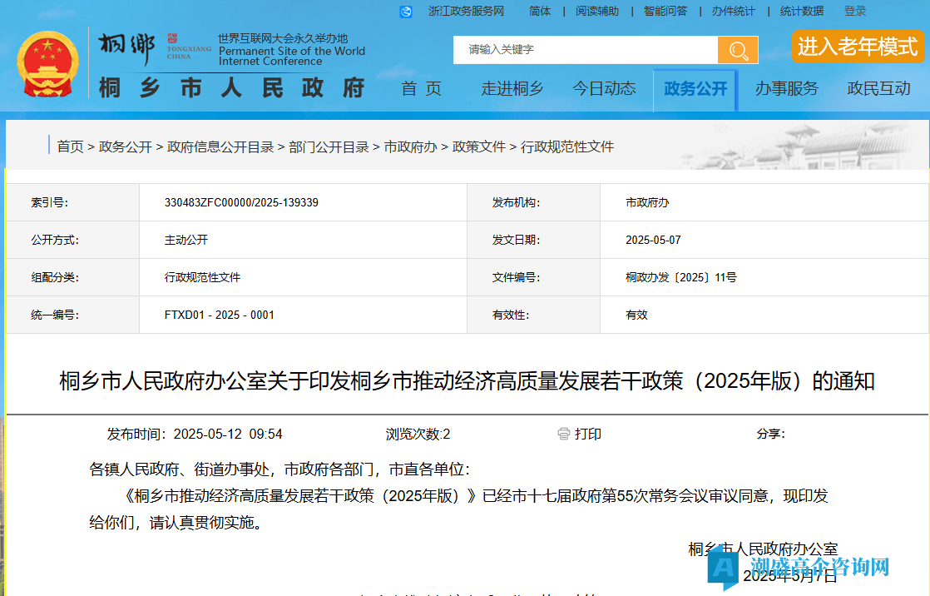Click 行政规范性文件 breadcrumb link
Image resolution: width=930 pixels, height=596 pixels.
[x=567, y=147]
